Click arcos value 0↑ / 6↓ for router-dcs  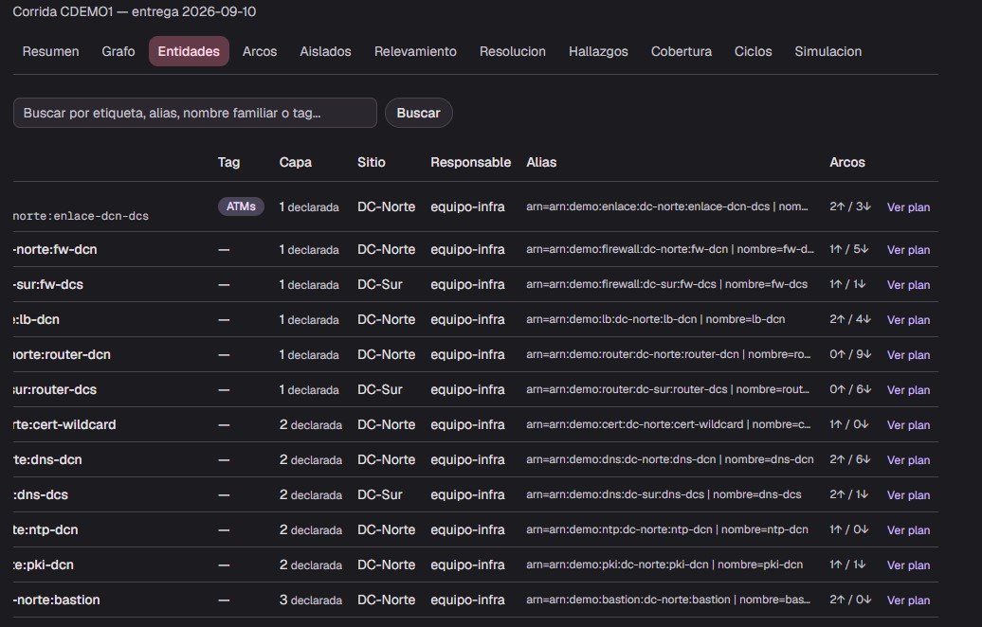click(x=850, y=389)
